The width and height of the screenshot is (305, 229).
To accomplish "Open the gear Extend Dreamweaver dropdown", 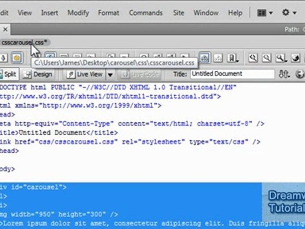I will 289,13.
